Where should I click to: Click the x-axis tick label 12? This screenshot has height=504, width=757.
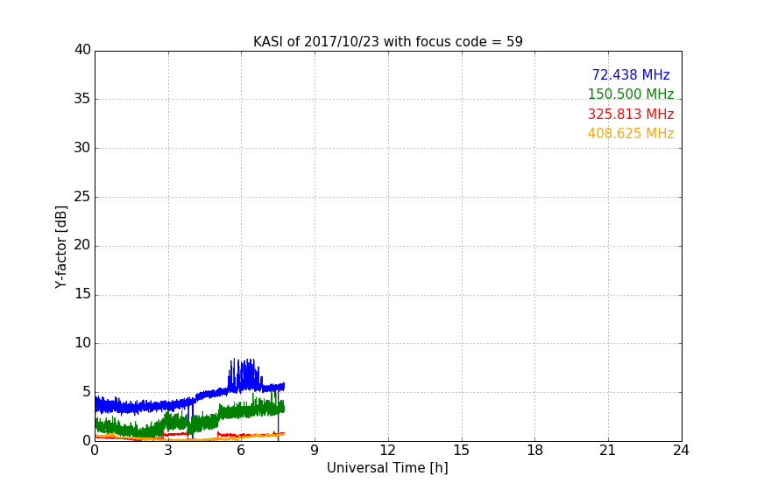(x=387, y=451)
